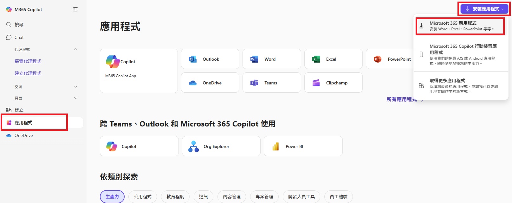
Task: Click the Outlook app icon
Action: (x=193, y=59)
